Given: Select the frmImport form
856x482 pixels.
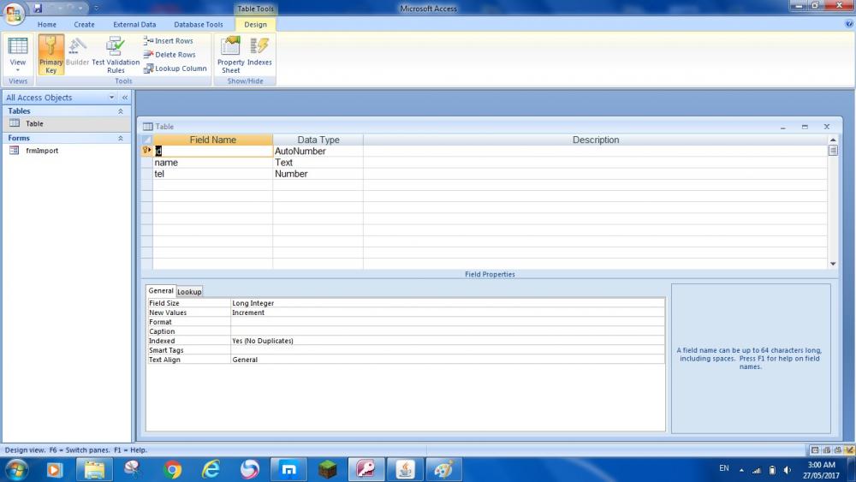Looking at the screenshot, I should click(67, 151).
